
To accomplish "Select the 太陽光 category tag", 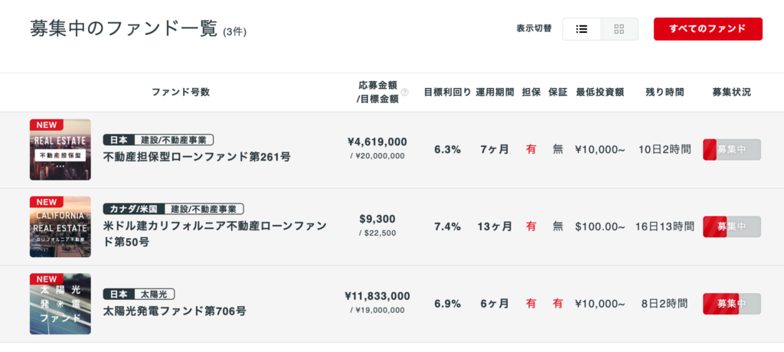I will tap(154, 294).
